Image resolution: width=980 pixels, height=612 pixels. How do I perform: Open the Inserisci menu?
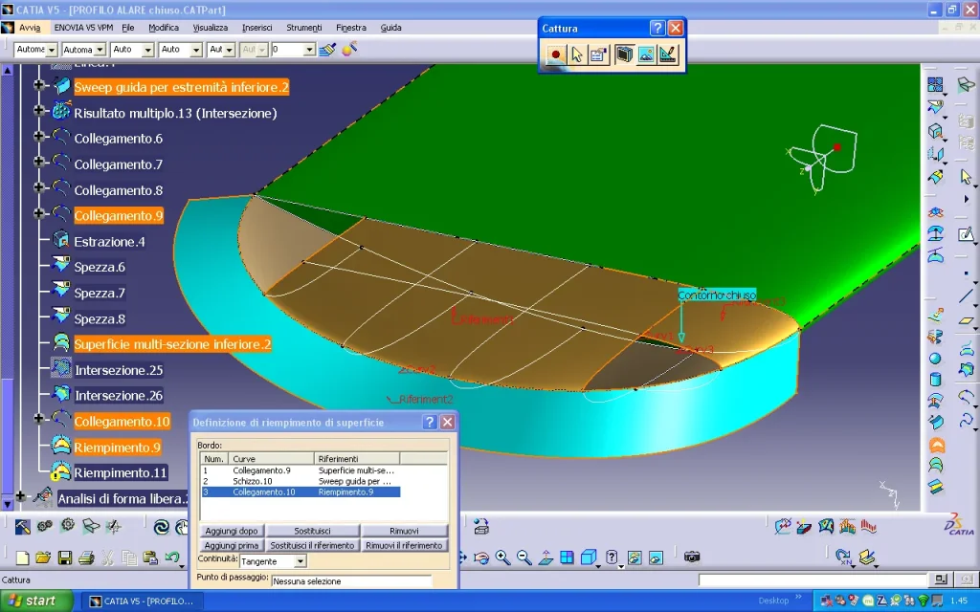coord(256,28)
